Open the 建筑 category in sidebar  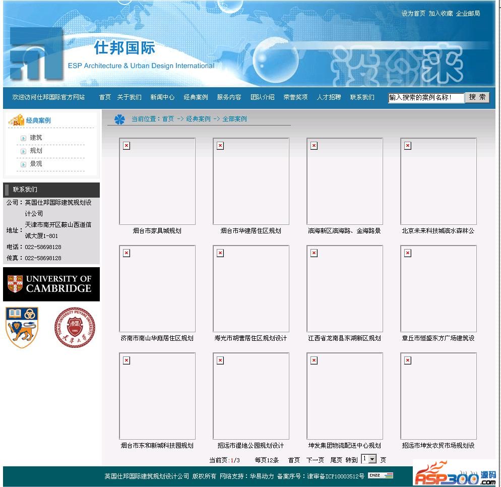point(36,138)
